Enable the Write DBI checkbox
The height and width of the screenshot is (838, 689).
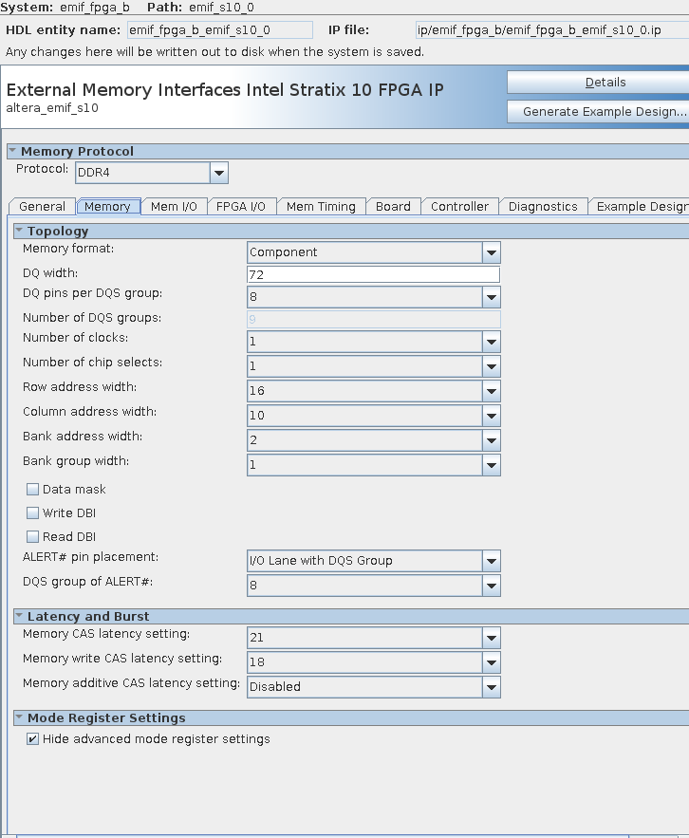(x=32, y=513)
